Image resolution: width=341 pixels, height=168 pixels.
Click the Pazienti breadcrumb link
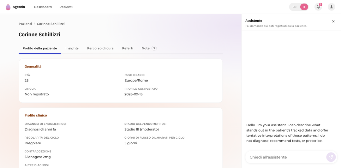click(x=25, y=24)
